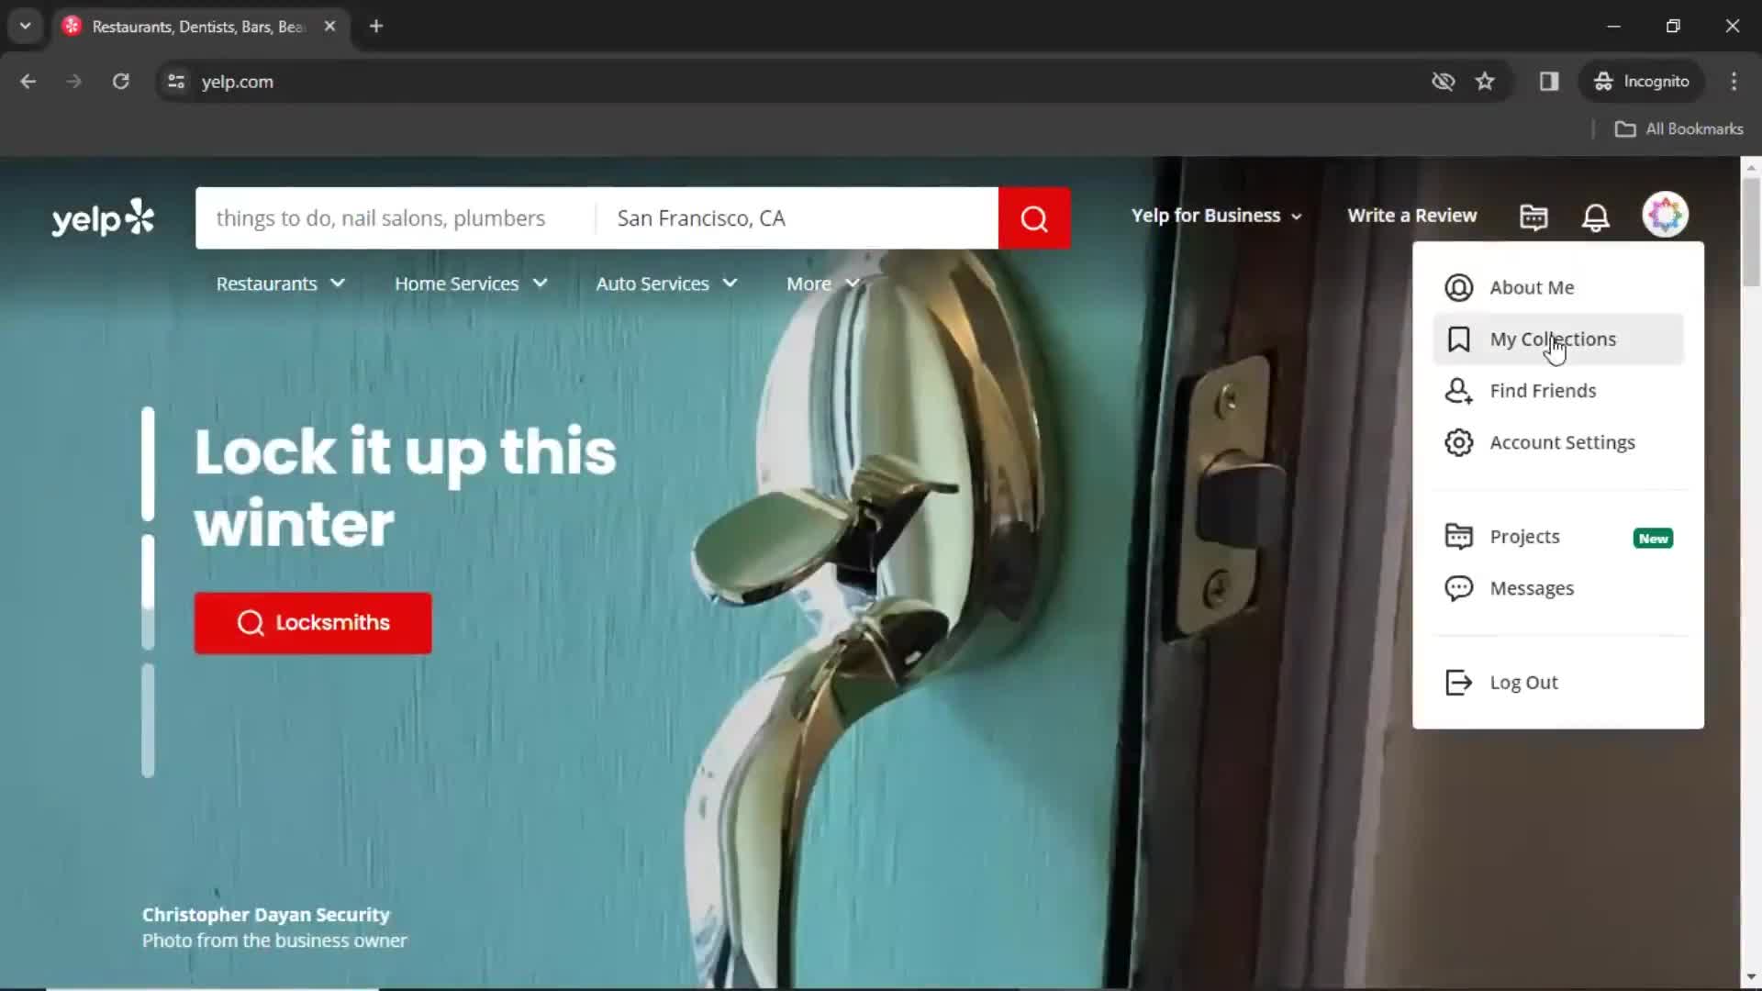This screenshot has height=991, width=1762.
Task: Select Log Out from user menu
Action: click(x=1523, y=683)
